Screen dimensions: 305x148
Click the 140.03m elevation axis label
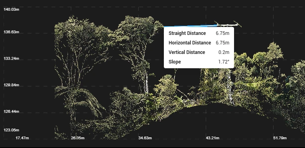pyautogui.click(x=12, y=9)
